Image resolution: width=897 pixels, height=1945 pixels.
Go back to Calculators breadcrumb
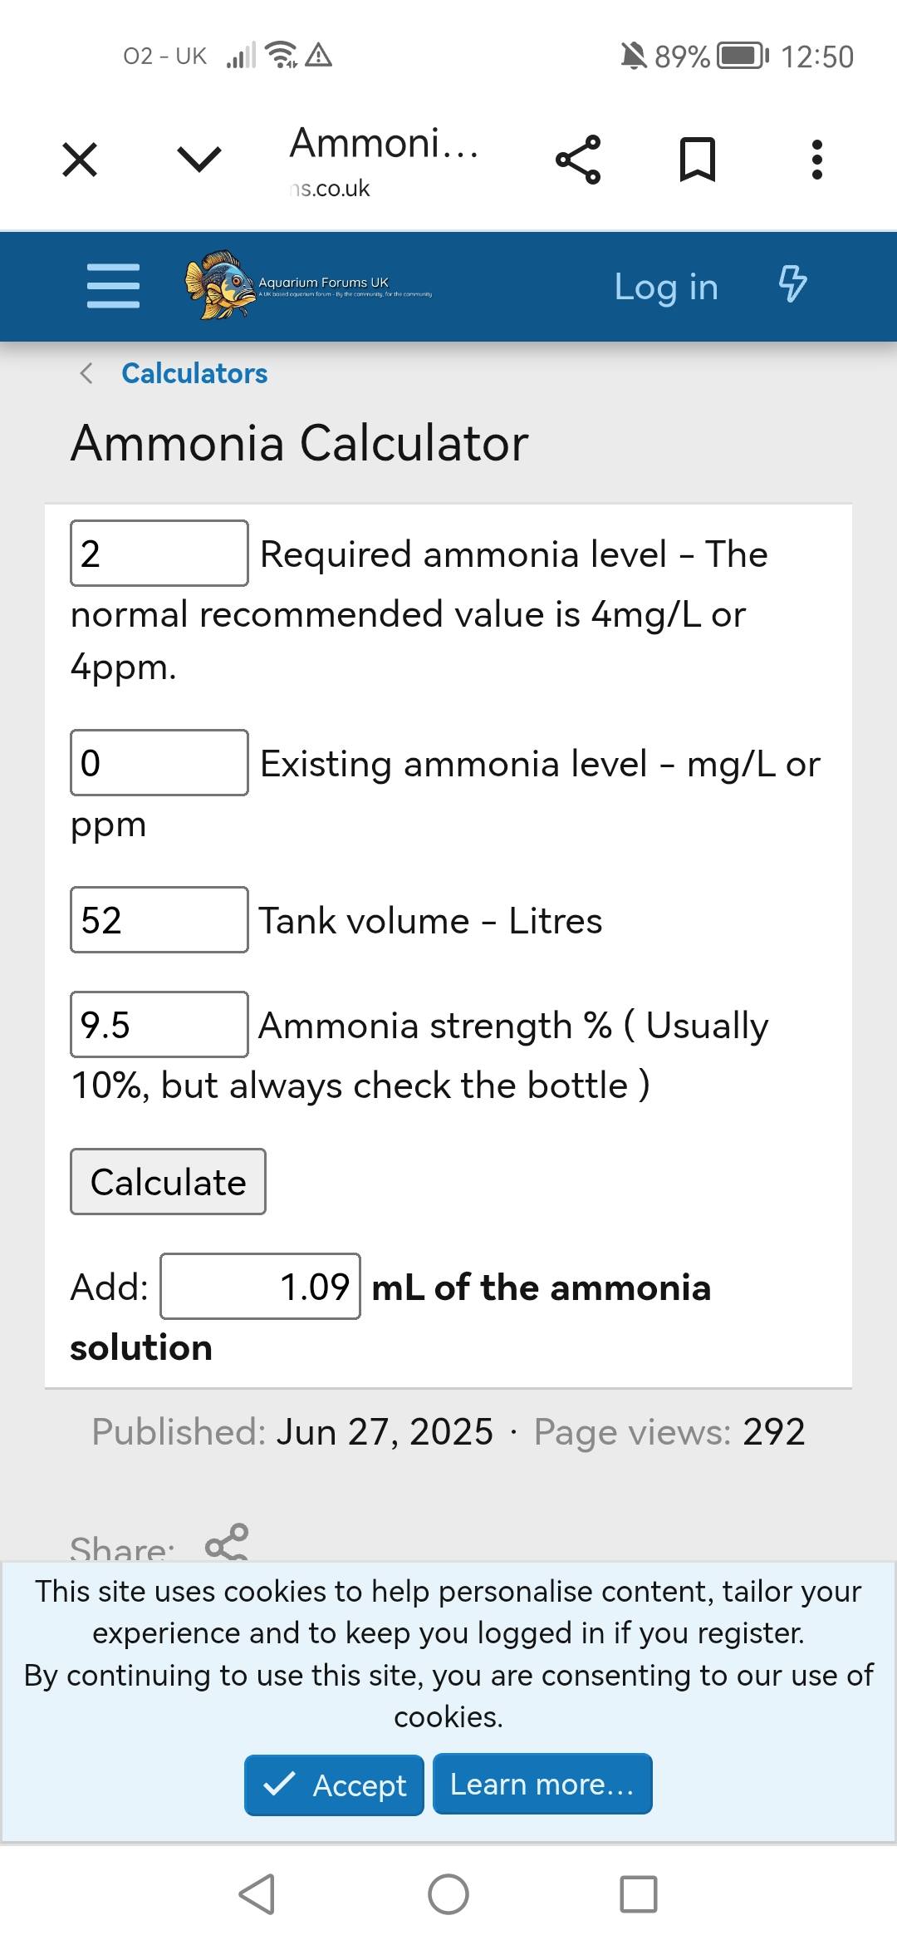pos(194,373)
